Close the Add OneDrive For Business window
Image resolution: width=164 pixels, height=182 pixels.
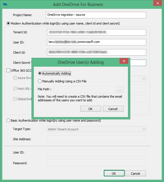click(158, 3)
